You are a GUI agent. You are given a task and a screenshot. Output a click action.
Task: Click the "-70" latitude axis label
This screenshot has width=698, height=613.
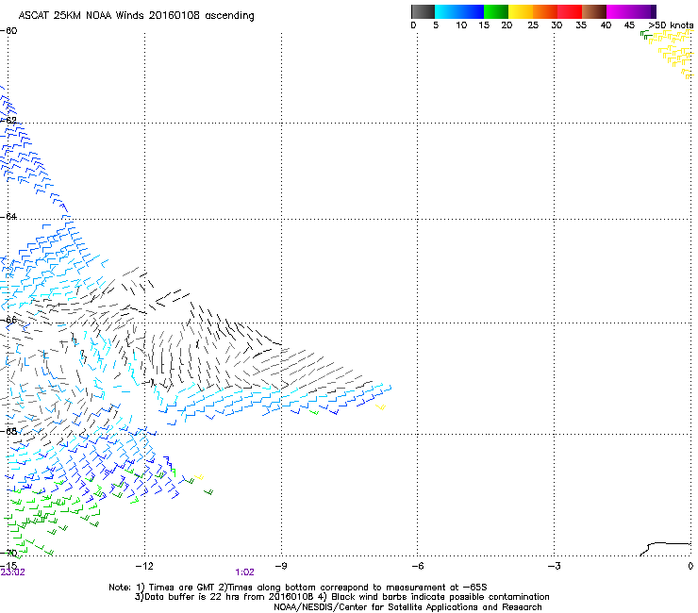pos(8,553)
